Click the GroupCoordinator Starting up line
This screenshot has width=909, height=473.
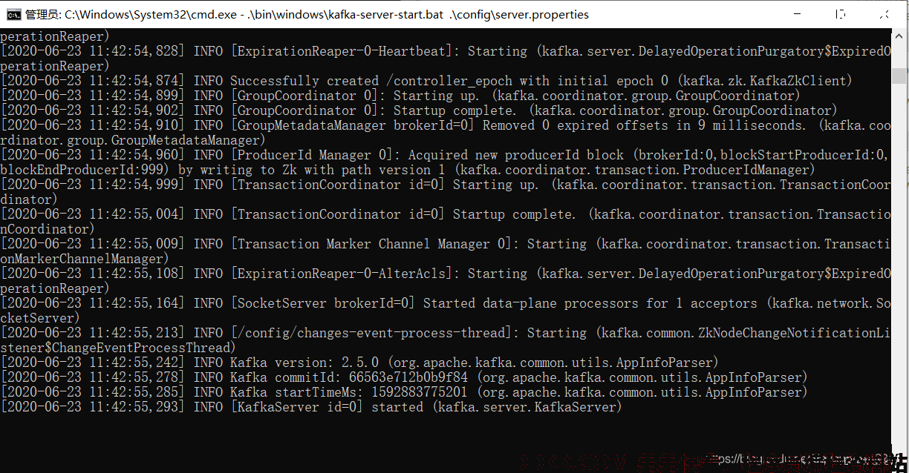point(400,96)
